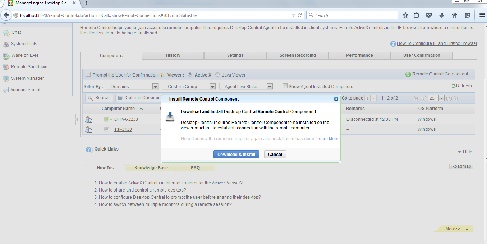Open the More>> link
This screenshot has width=487, height=244.
point(453,229)
